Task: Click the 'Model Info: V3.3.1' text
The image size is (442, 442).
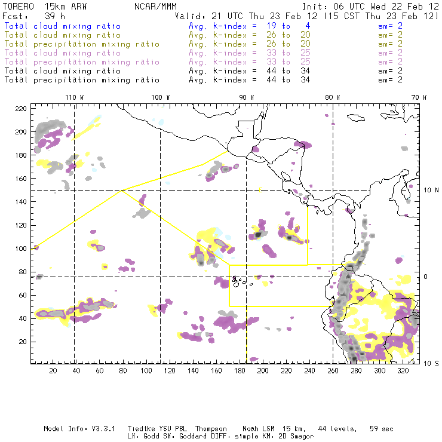Action: [x=79, y=429]
